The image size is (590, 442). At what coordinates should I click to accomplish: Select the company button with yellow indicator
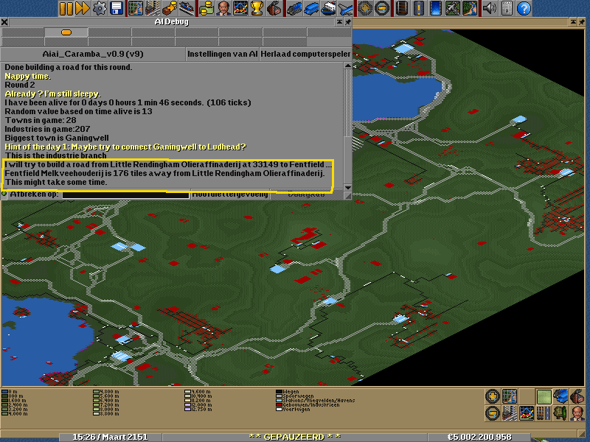click(66, 32)
